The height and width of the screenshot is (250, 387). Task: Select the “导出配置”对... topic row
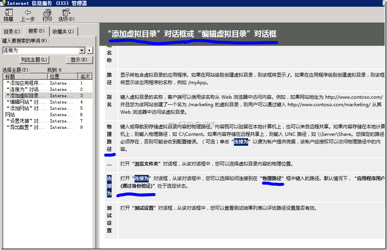tap(49, 127)
